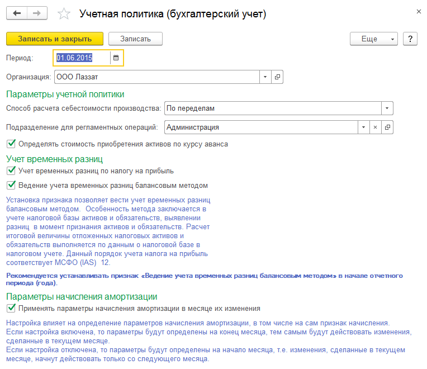This screenshot has width=427, height=369.
Task: Uncheck Учет временных разниц по налогу на прибыль
Action: point(11,171)
